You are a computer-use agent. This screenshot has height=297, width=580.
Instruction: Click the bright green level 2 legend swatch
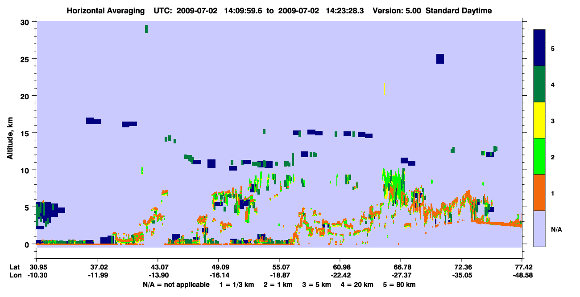click(539, 156)
